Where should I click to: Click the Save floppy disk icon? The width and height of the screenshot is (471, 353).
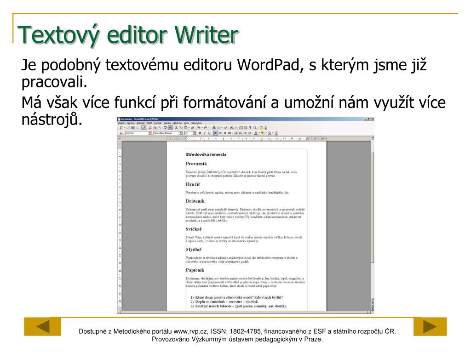click(x=133, y=127)
